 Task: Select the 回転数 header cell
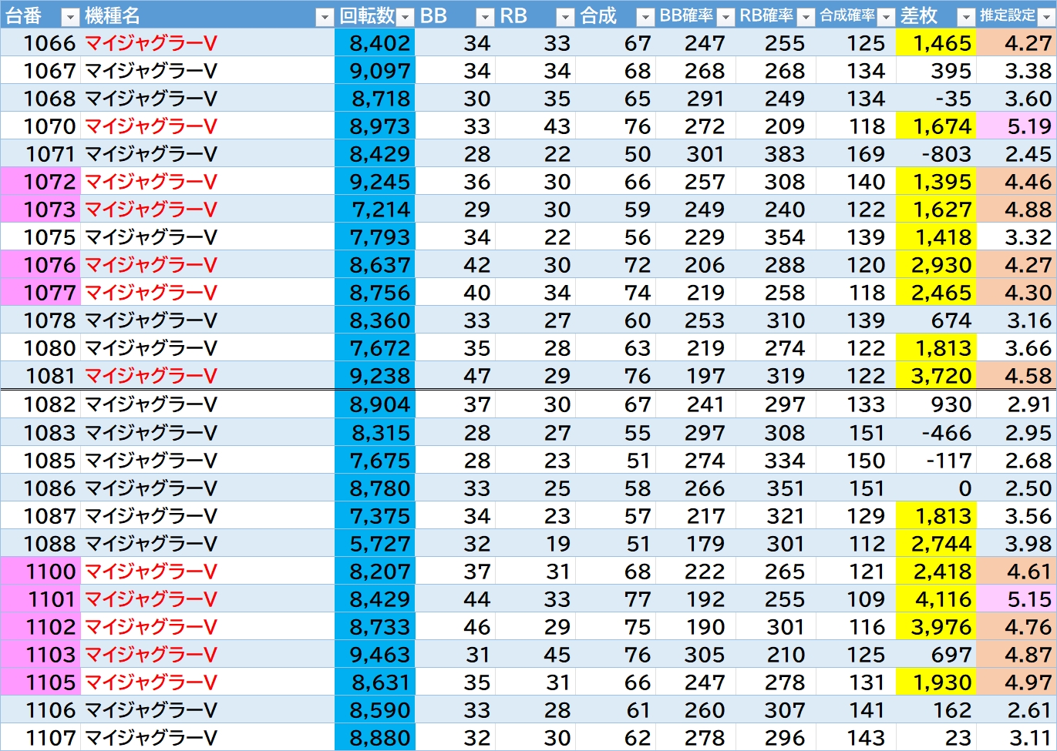pos(375,15)
